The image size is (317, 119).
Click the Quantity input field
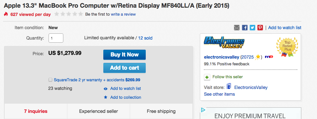pos(56,38)
